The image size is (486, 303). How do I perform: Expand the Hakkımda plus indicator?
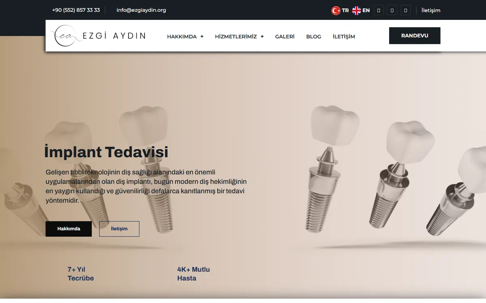(202, 36)
